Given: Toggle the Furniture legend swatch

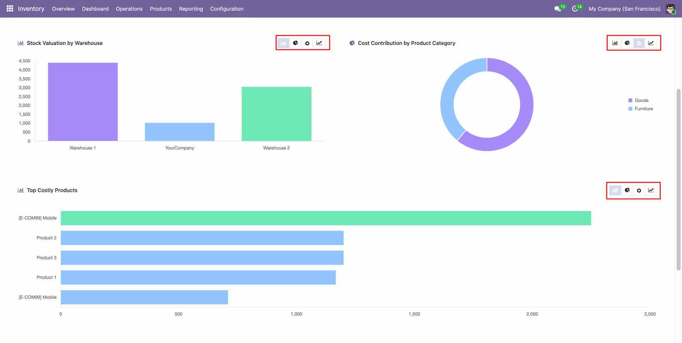Looking at the screenshot, I should pos(630,109).
